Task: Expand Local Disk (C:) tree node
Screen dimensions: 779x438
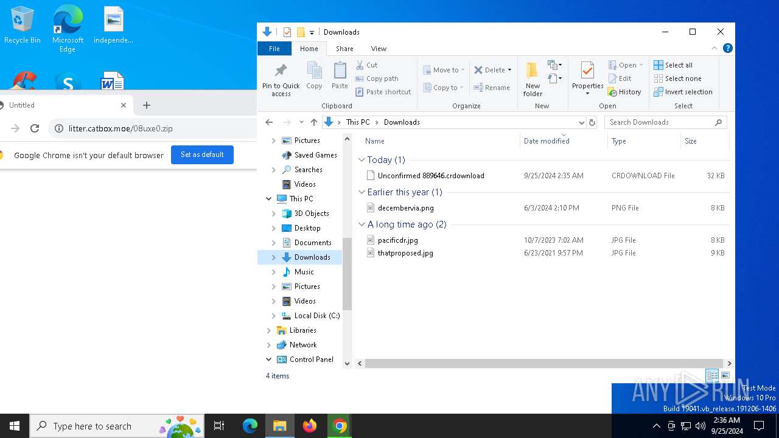Action: 273,316
